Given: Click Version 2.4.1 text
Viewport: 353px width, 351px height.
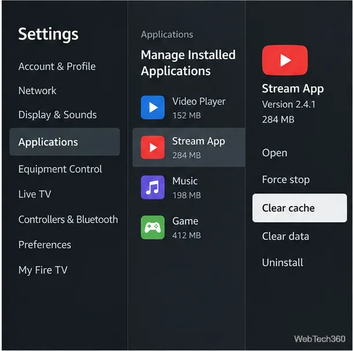Looking at the screenshot, I should (x=289, y=104).
